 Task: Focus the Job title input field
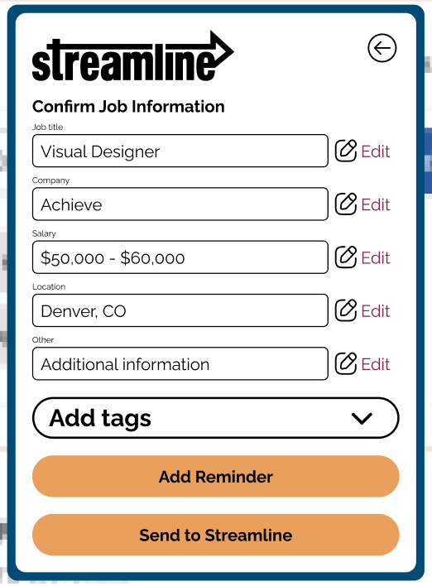coord(180,151)
